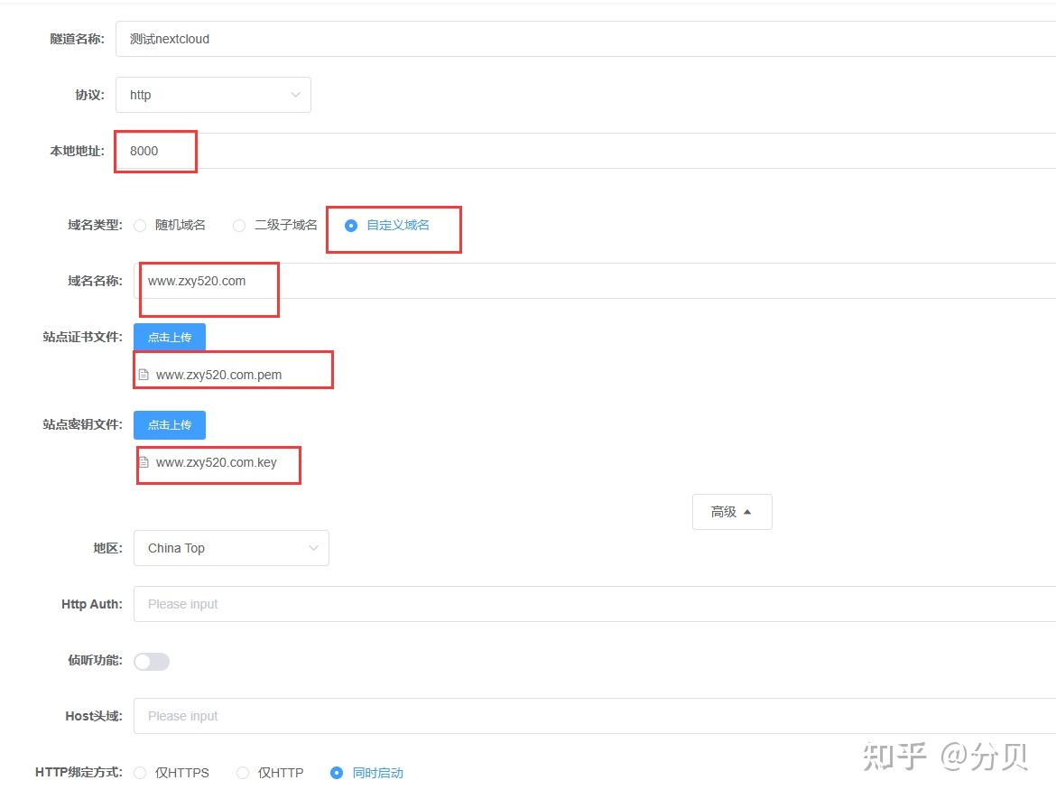The width and height of the screenshot is (1056, 799).
Task: Select the 二级子域名 radio button
Action: (x=239, y=226)
